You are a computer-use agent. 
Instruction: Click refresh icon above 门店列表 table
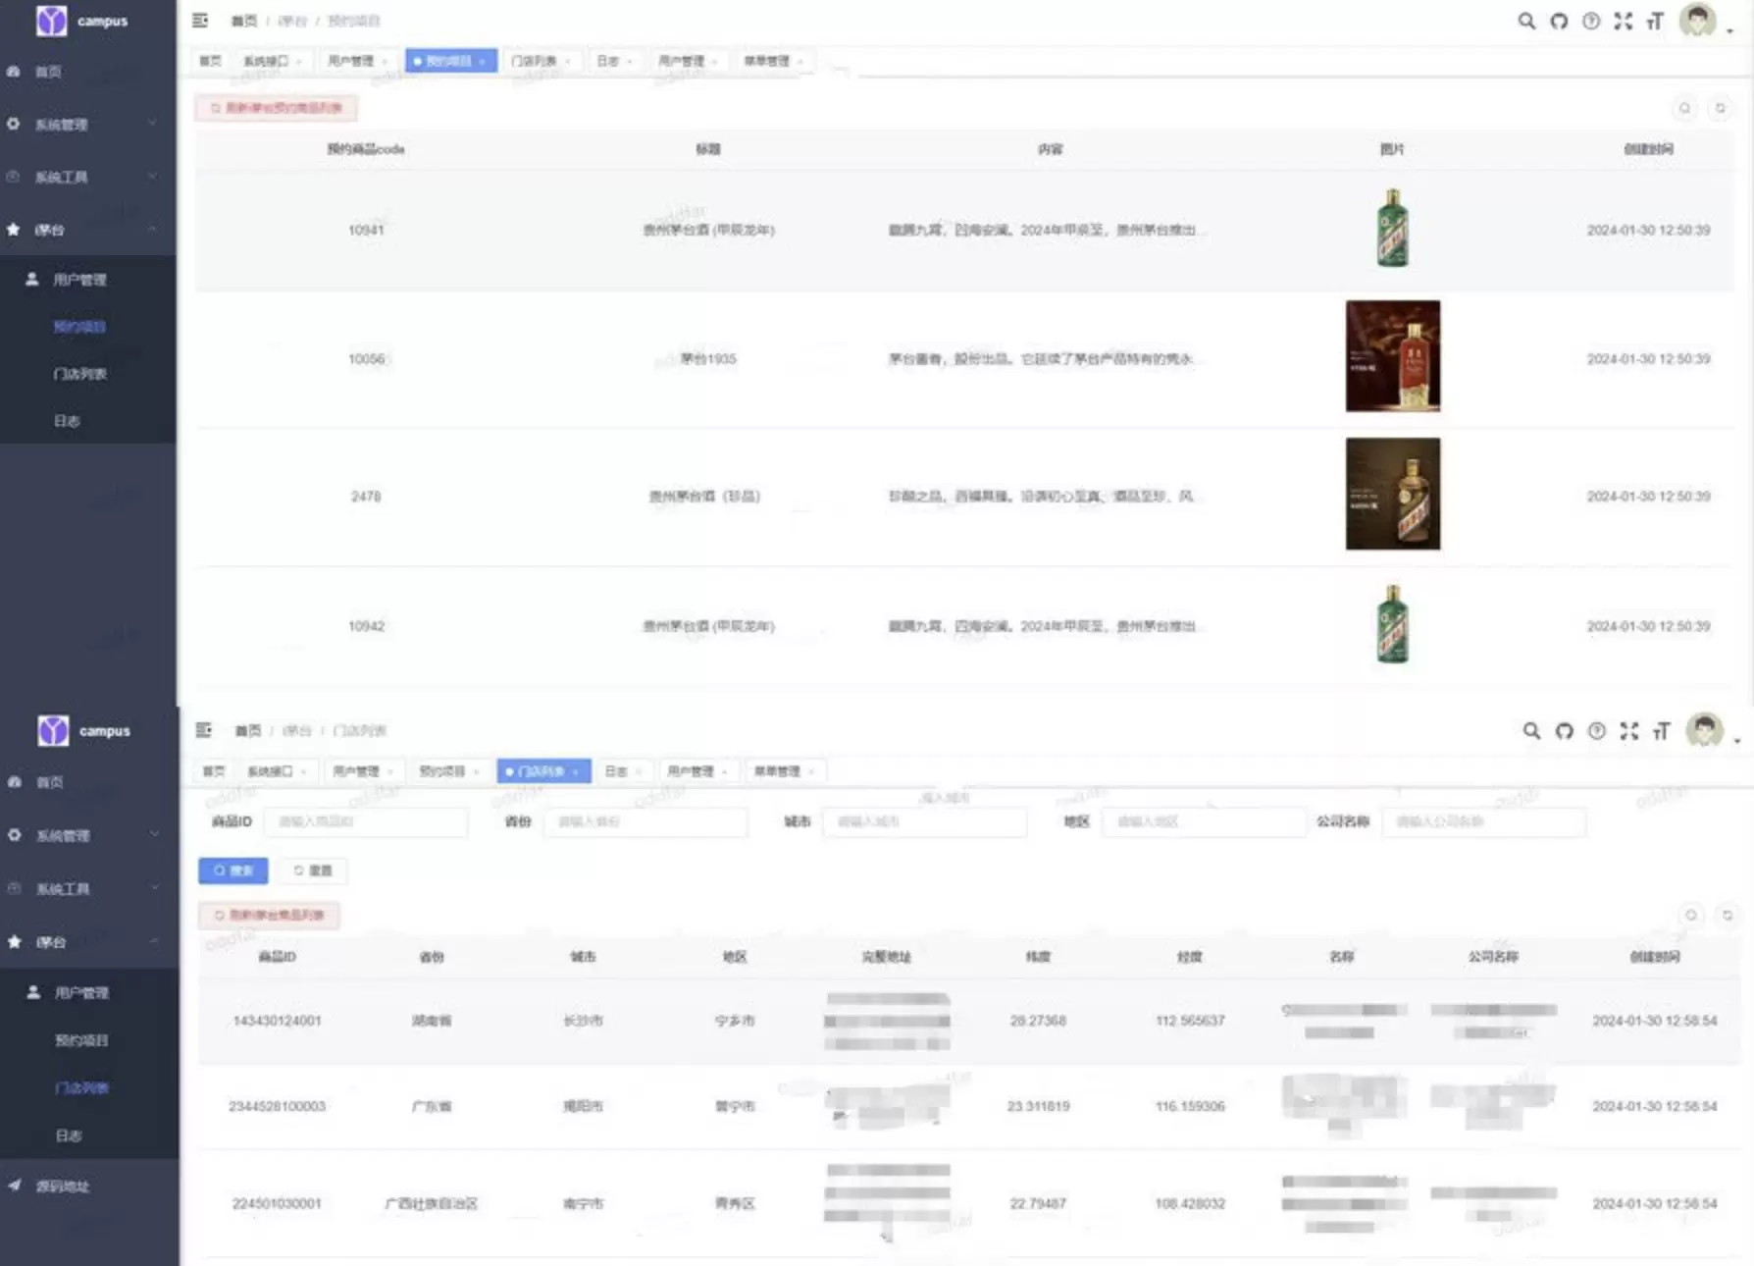pos(1727,915)
